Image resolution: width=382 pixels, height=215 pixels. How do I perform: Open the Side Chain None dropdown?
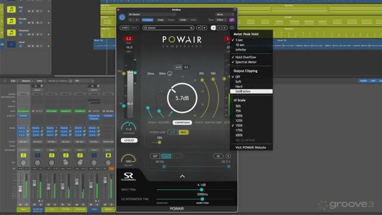pos(224,14)
